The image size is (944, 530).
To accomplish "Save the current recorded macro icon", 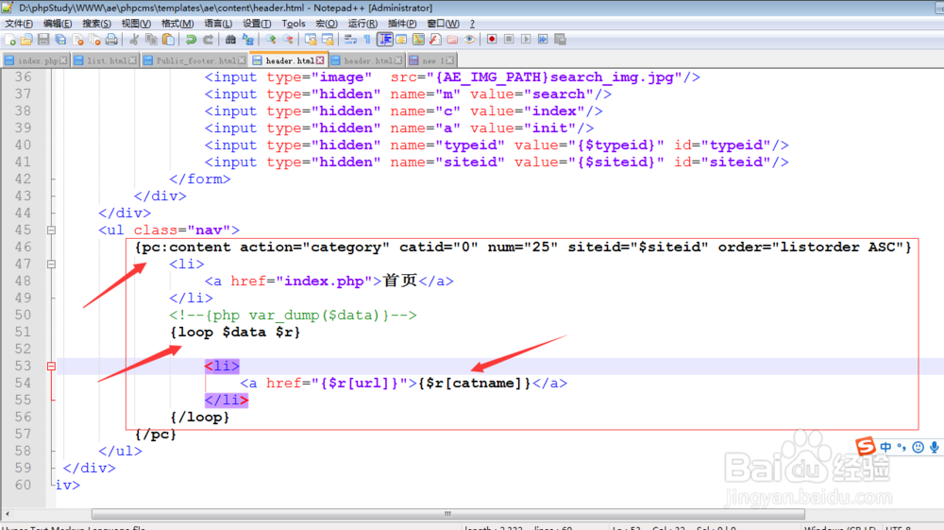I will (x=560, y=39).
